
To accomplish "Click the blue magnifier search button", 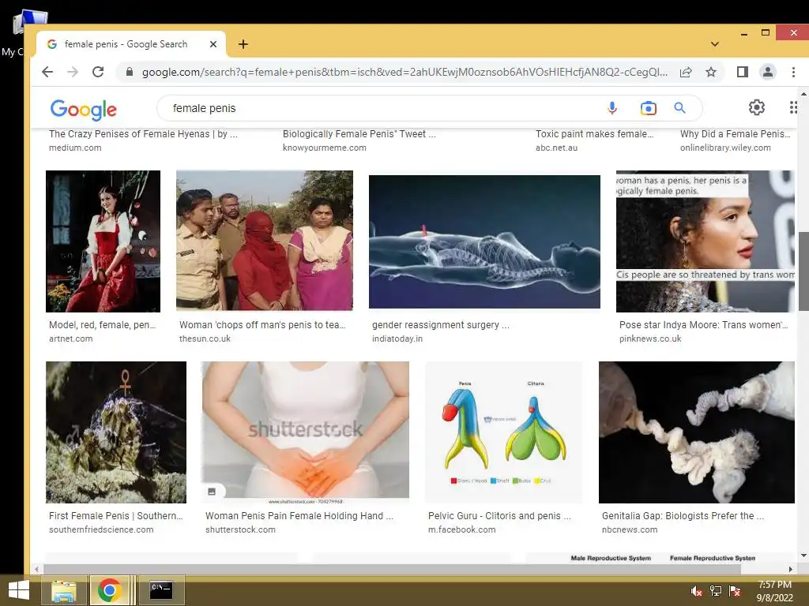I will pos(680,108).
